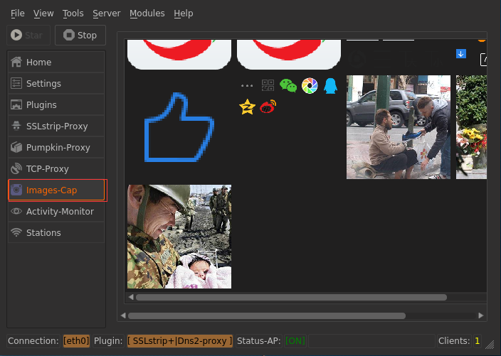Select the blue thumbs-up captured image
Screen dimensions: 501x356
[179, 127]
